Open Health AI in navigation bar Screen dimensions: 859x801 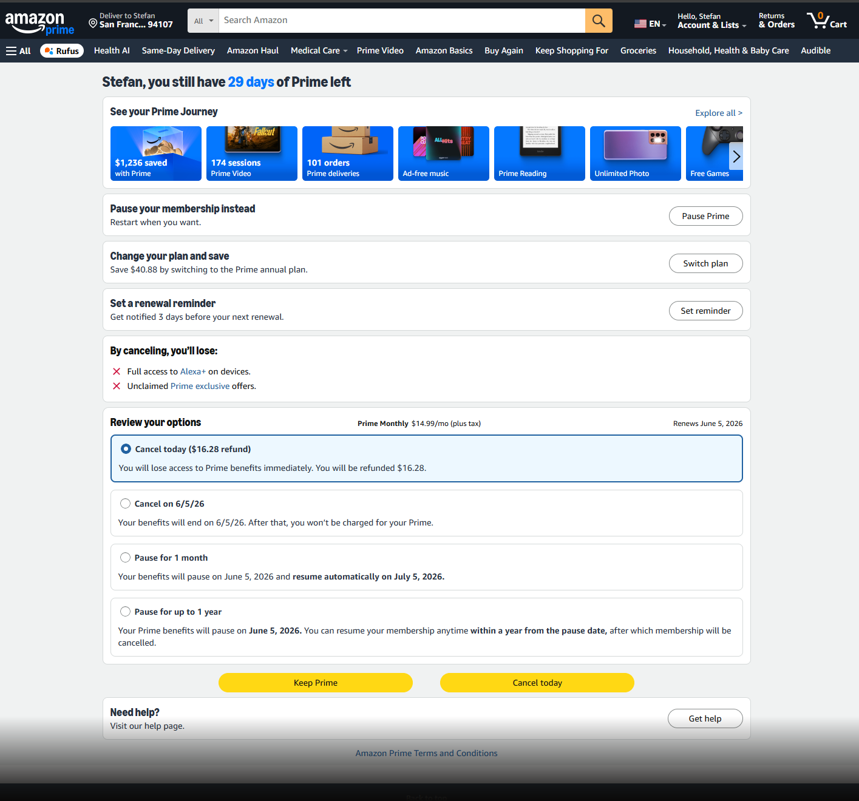click(112, 51)
